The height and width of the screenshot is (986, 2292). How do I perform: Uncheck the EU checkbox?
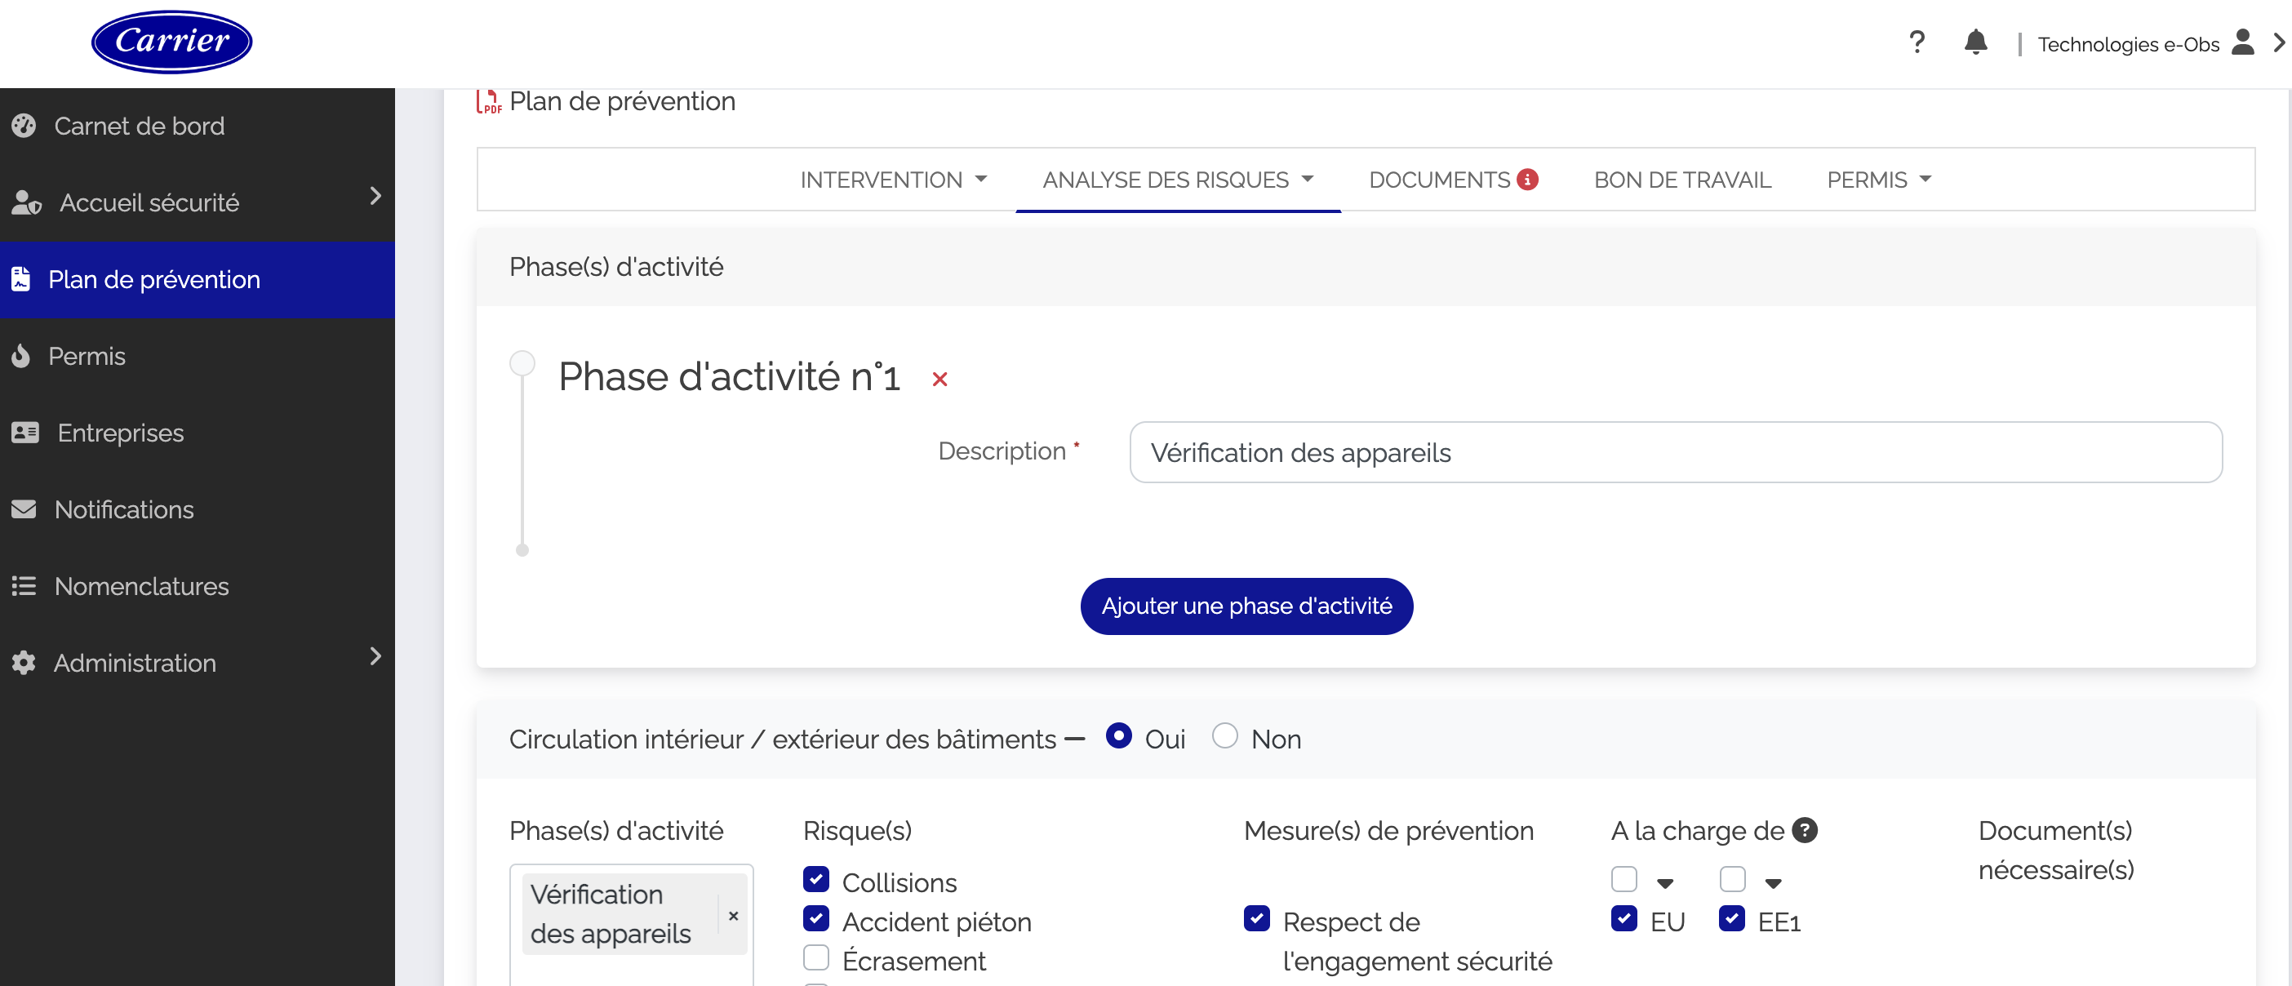coord(1624,918)
